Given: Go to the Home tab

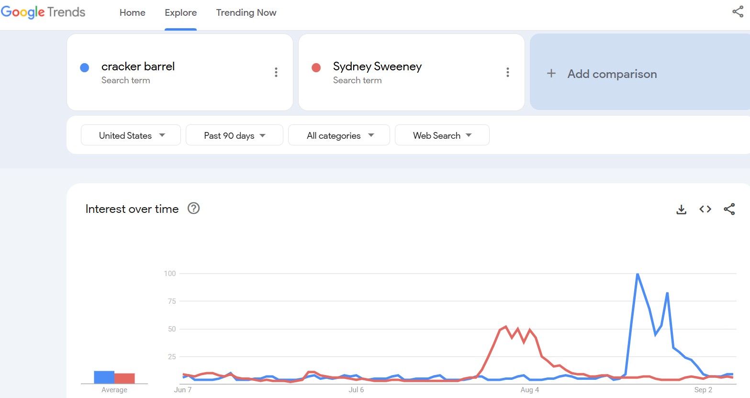Looking at the screenshot, I should point(132,13).
